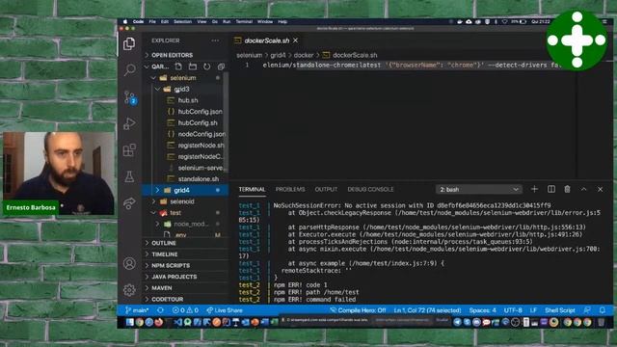Viewport: 617px width, 347px height.
Task: Close the dockerScale.sh editor tab
Action: [x=296, y=40]
